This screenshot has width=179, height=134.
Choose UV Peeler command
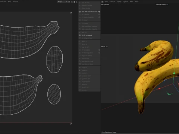coord(89,23)
